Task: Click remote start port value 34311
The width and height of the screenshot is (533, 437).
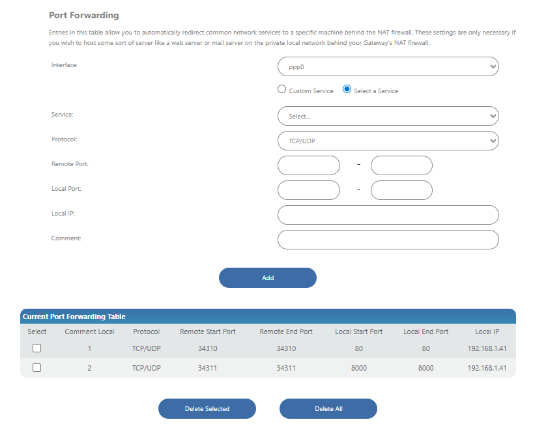Action: [208, 368]
